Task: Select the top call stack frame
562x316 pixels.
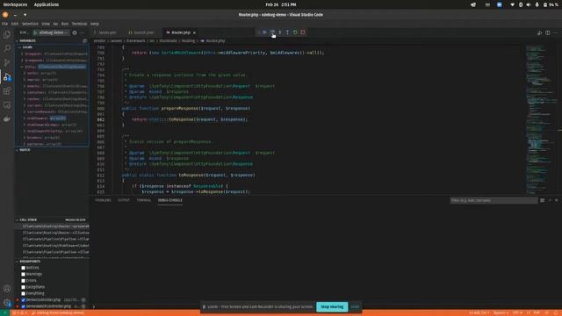Action: click(x=52, y=226)
